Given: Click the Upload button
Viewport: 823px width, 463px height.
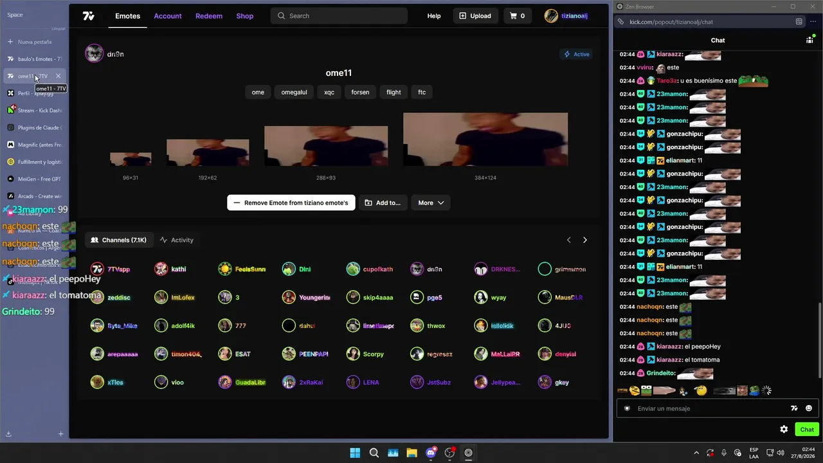Looking at the screenshot, I should pos(475,16).
